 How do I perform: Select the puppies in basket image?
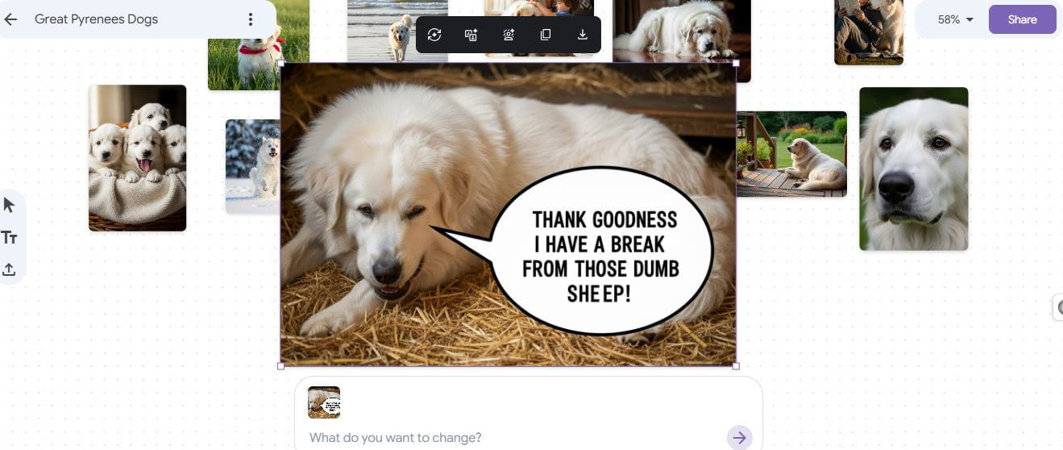138,158
